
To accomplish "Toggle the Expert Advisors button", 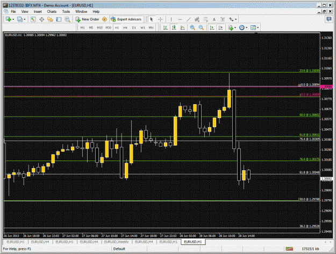I will (x=126, y=19).
